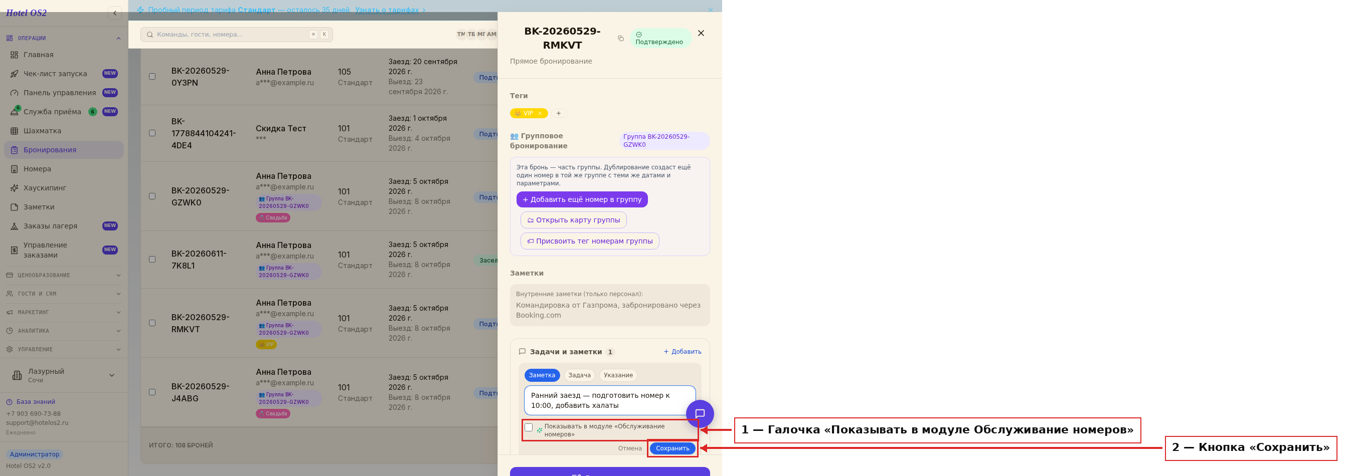Click the Управление заказами icon
1349x476 pixels.
click(14, 250)
